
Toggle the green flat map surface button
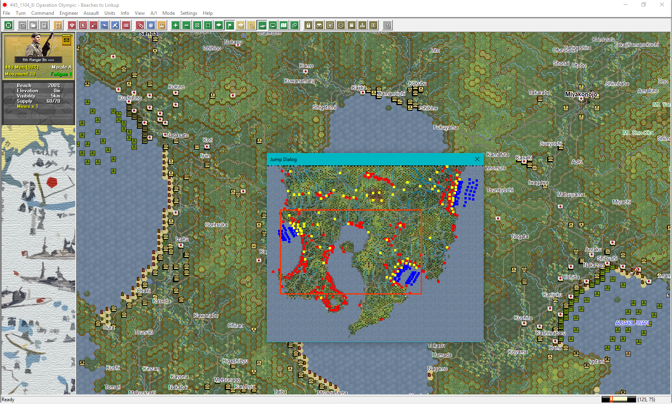[262, 25]
